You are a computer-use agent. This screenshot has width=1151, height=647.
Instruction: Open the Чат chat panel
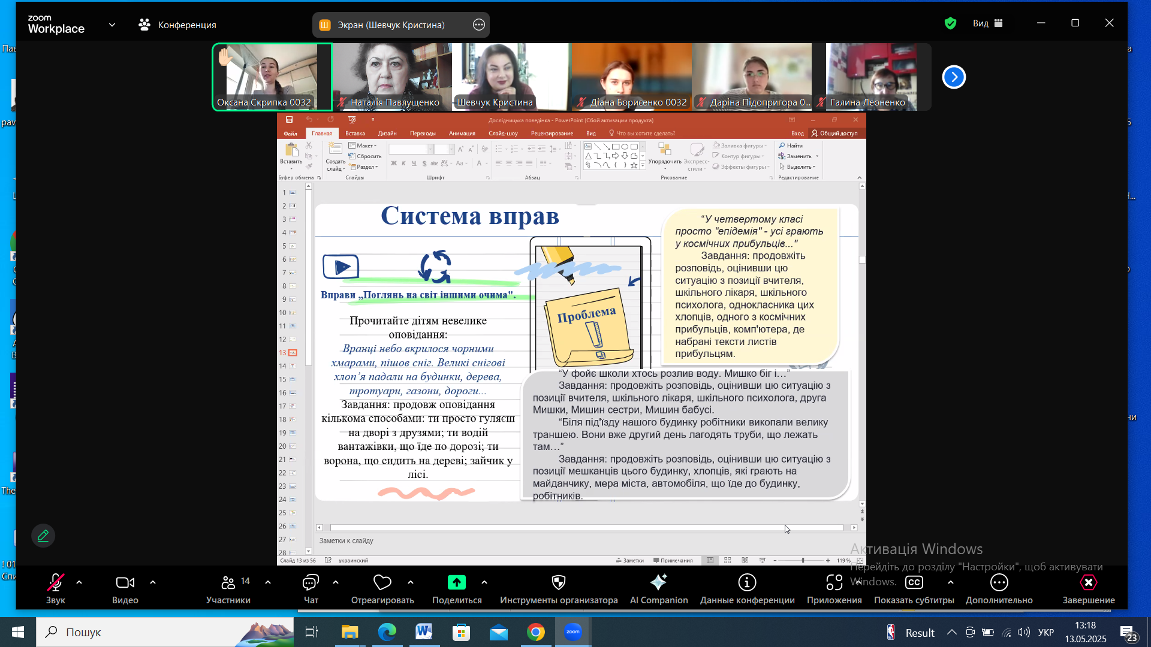click(311, 588)
